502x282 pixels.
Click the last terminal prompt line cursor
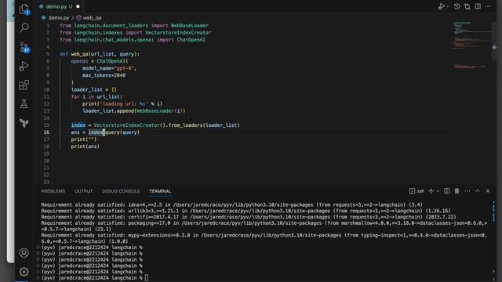(147, 278)
